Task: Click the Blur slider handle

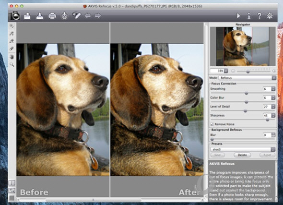Action: click(212, 139)
